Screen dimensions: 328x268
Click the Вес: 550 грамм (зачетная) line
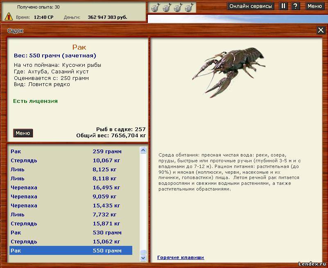[55, 56]
